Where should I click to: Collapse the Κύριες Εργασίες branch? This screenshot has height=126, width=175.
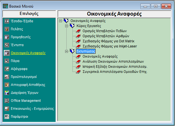[66, 26]
